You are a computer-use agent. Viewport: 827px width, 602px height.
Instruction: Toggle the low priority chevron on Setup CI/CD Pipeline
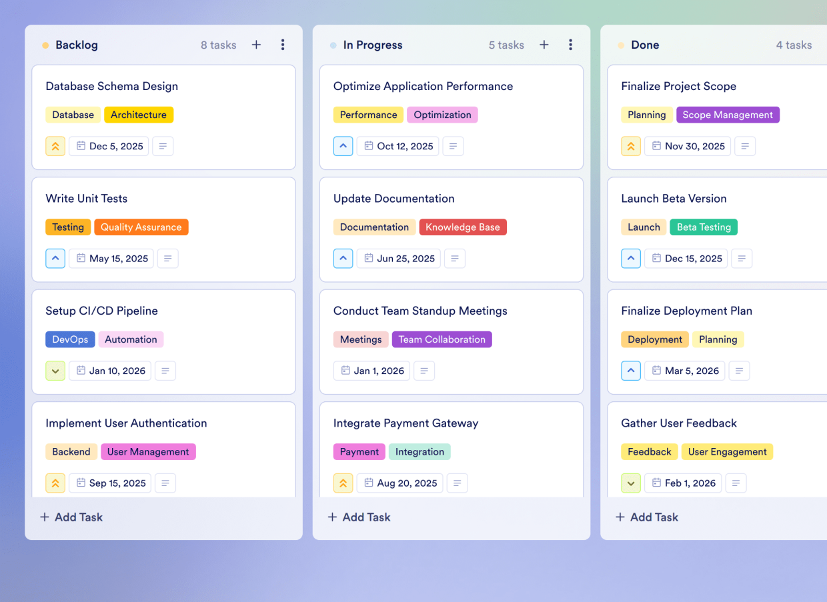pos(55,371)
